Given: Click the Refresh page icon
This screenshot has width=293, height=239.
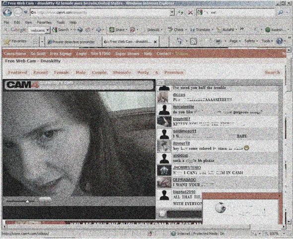Looking at the screenshot, I should coord(181,12).
